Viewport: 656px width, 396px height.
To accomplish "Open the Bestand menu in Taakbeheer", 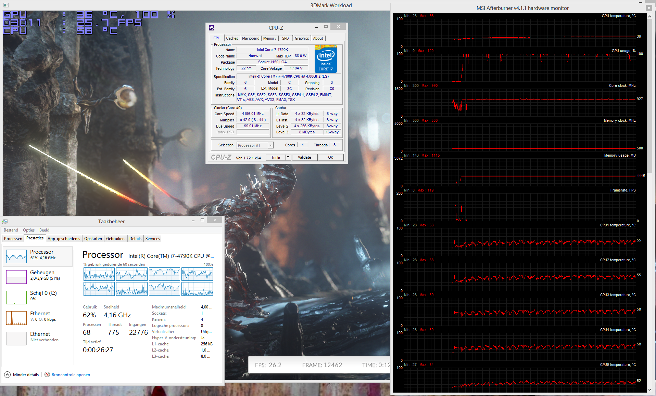I will click(11, 230).
